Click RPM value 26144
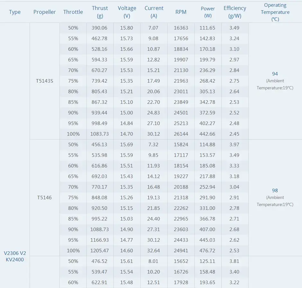302x288 pixels. [x=181, y=134]
